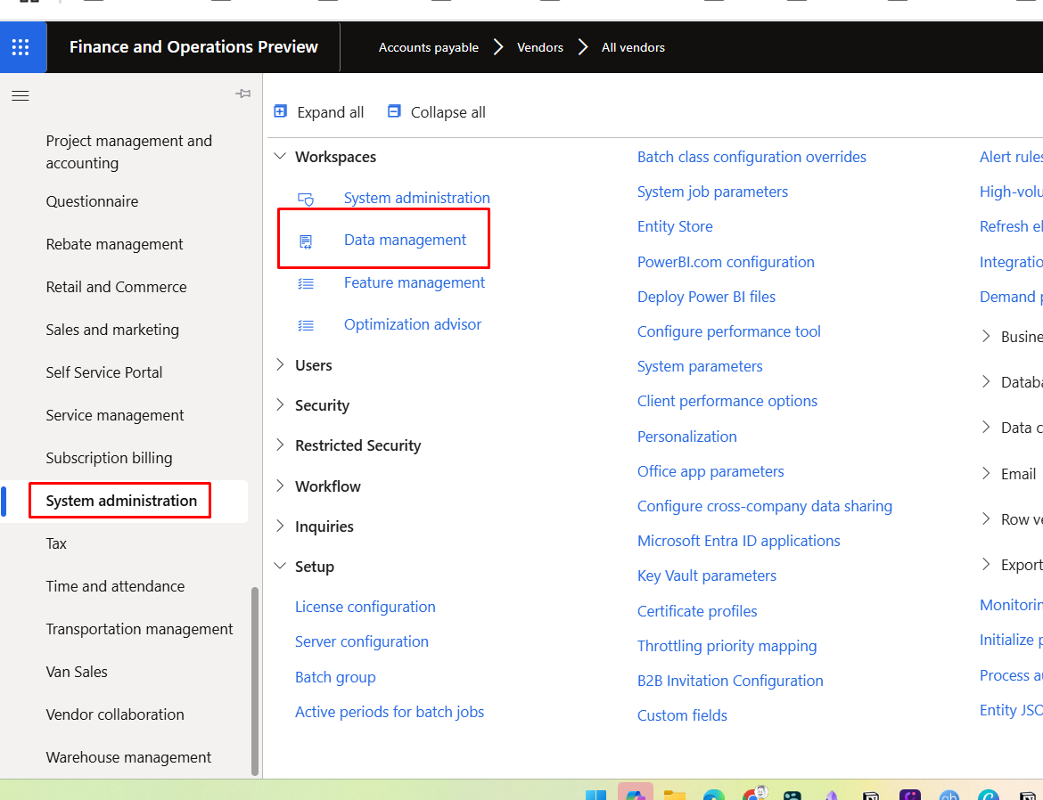Open the Self Service Portal module

coord(103,372)
